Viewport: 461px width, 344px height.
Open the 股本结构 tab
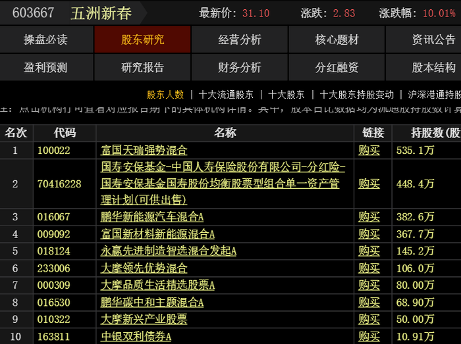pyautogui.click(x=423, y=68)
